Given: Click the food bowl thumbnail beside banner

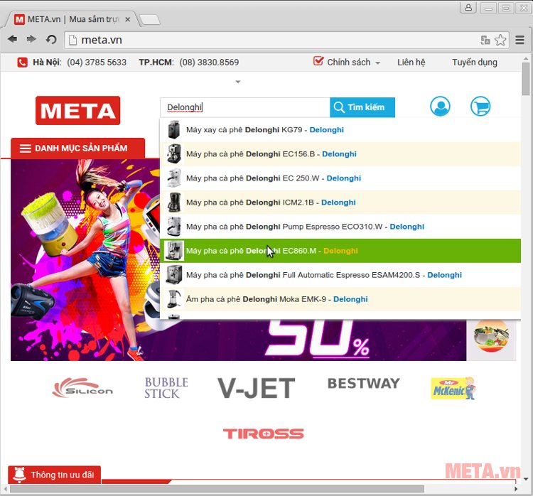Looking at the screenshot, I should point(491,335).
